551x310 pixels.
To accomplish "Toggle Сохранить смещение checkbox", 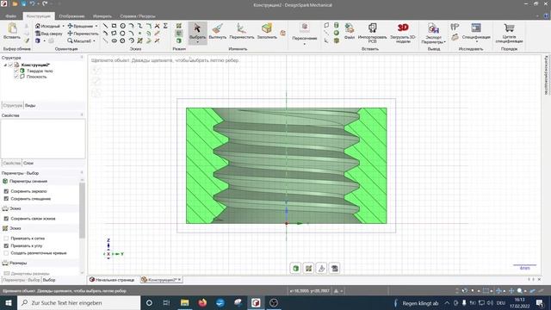I will [6, 199].
